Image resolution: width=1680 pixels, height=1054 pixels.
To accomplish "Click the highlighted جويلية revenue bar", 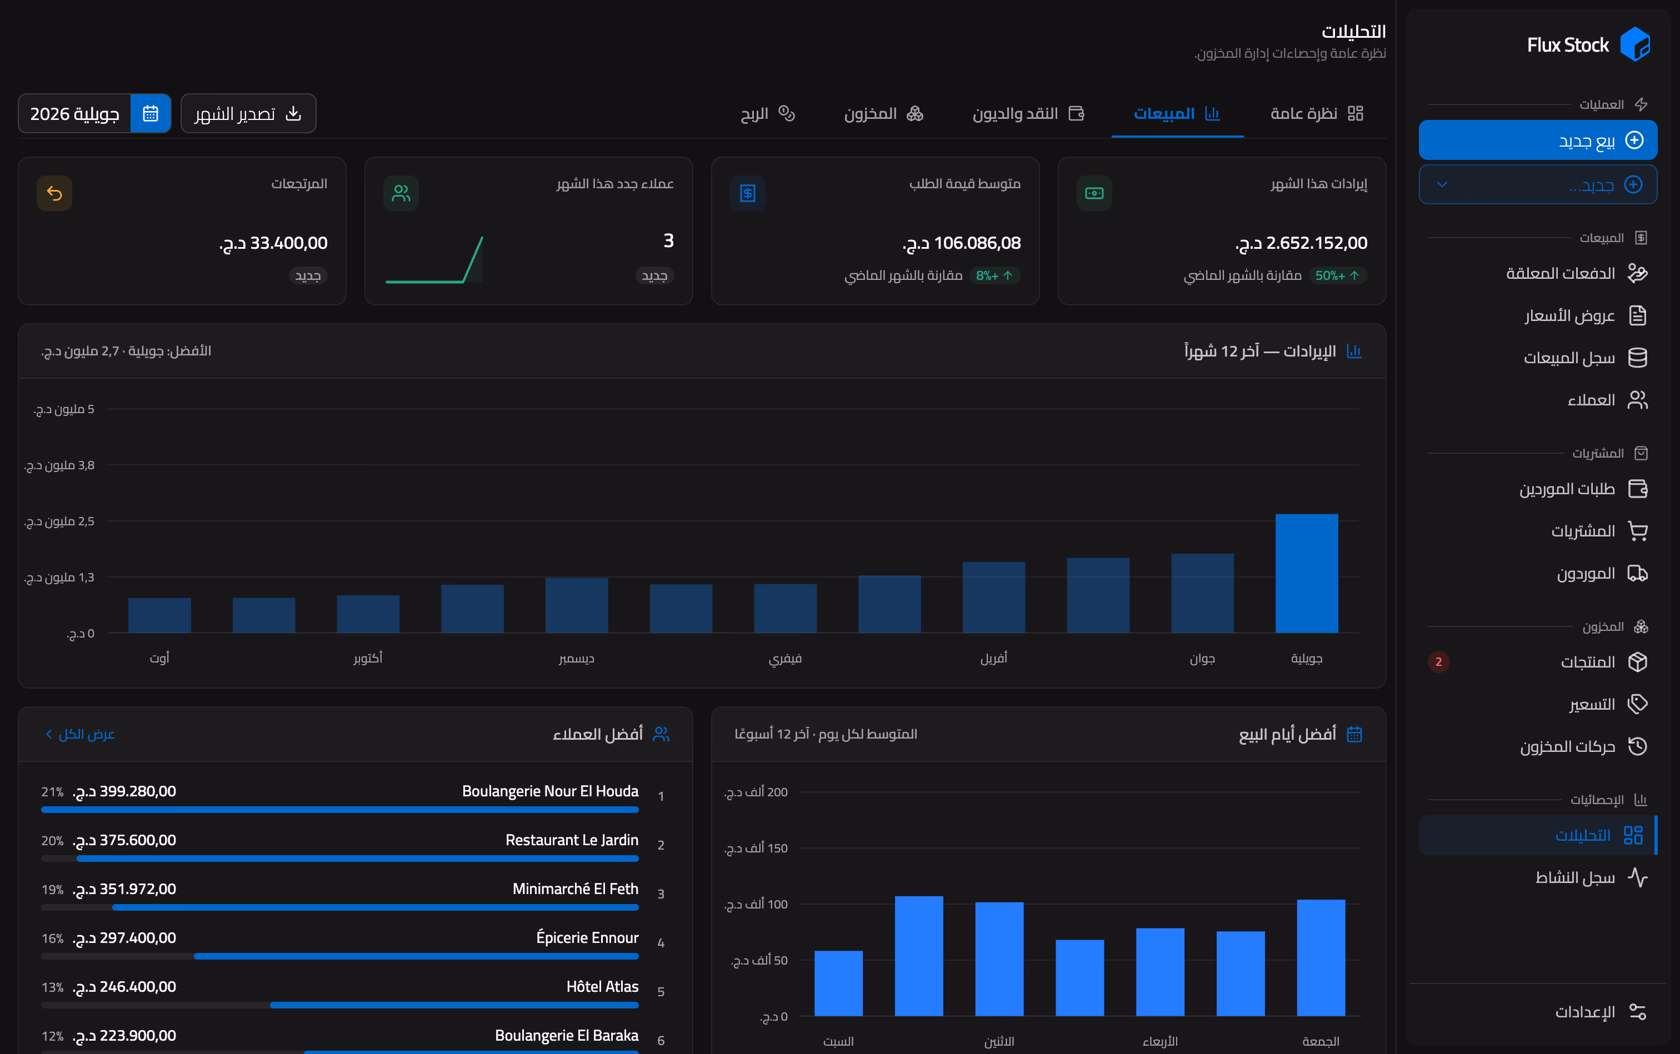I will [1307, 573].
